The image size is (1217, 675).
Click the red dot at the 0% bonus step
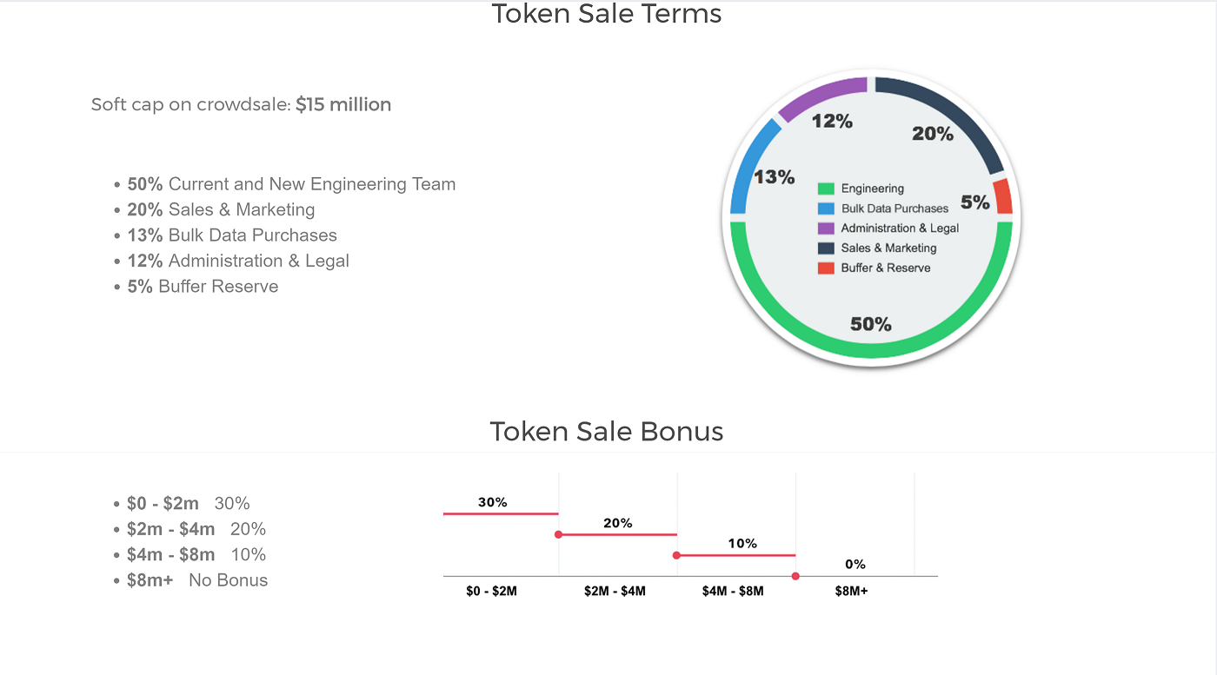(795, 576)
